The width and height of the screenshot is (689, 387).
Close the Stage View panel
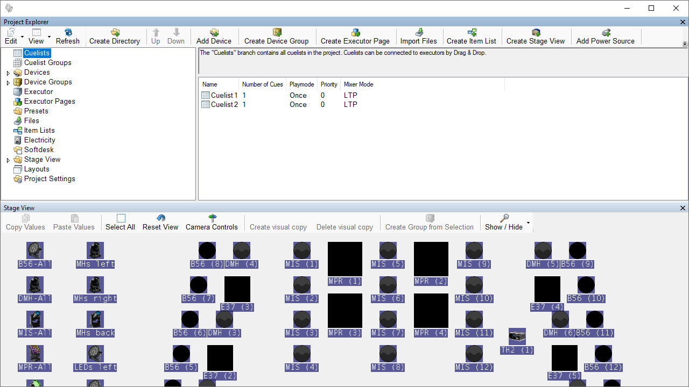tap(683, 208)
